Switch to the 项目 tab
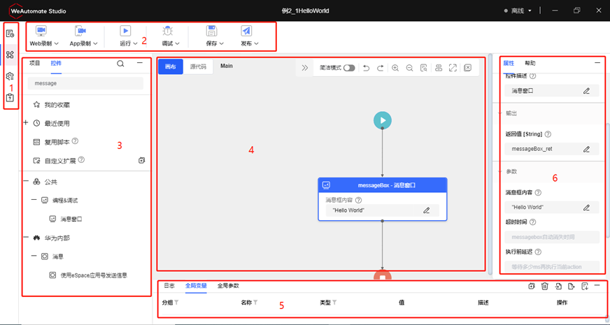610x325 pixels. (34, 63)
